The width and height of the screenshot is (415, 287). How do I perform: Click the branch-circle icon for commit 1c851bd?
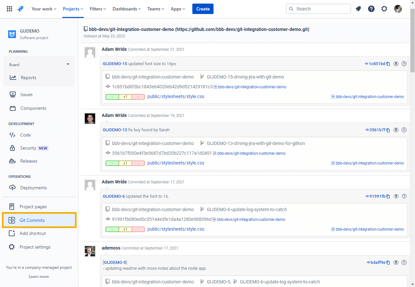[x=404, y=64]
